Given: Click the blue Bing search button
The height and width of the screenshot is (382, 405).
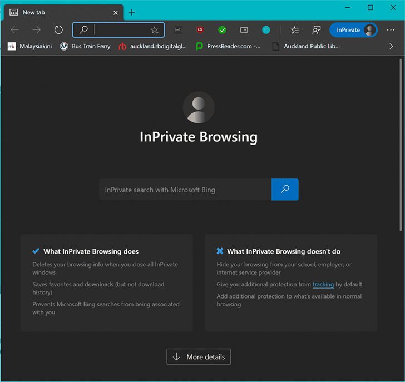Looking at the screenshot, I should 285,189.
